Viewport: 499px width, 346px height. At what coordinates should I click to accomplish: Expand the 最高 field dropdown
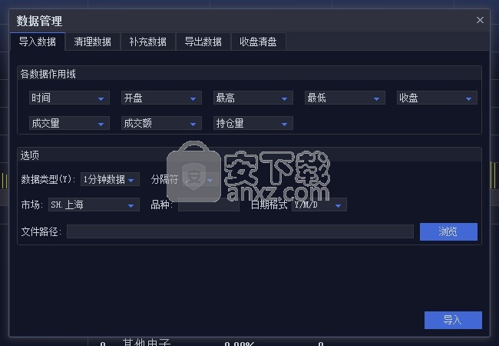pos(253,98)
